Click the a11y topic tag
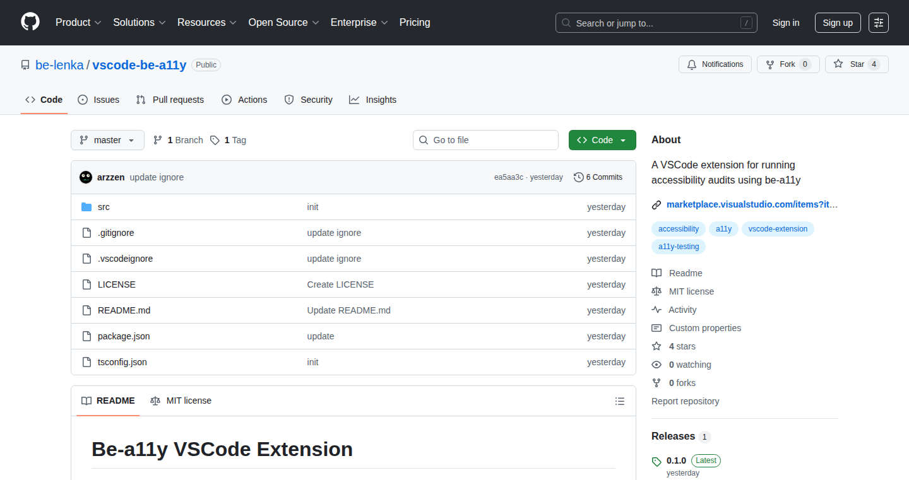The width and height of the screenshot is (909, 480). coord(723,229)
